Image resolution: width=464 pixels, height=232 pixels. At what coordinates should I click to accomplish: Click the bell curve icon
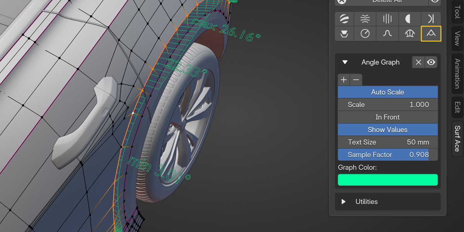coord(387,34)
